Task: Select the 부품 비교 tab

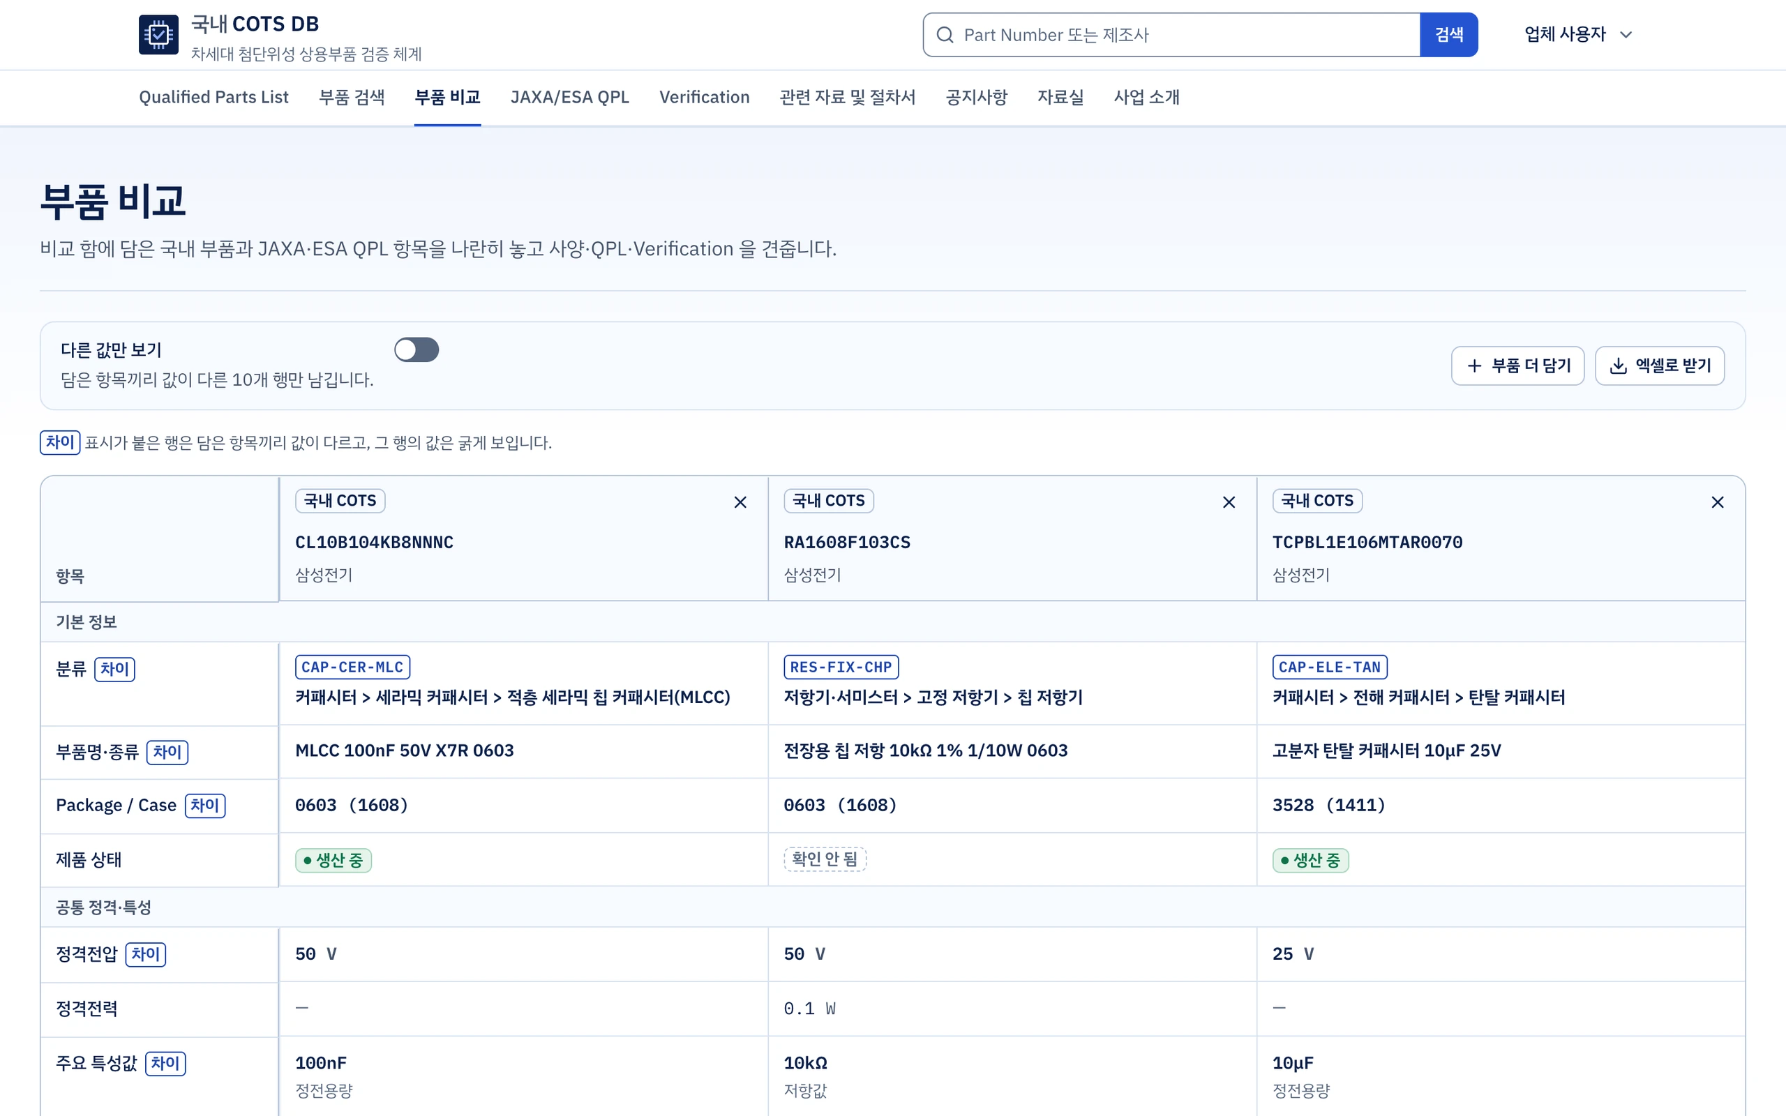Action: pos(447,97)
